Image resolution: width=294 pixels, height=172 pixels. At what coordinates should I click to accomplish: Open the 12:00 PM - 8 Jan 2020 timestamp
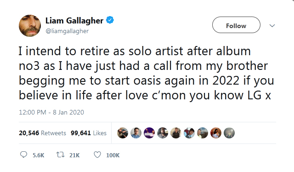coord(51,112)
